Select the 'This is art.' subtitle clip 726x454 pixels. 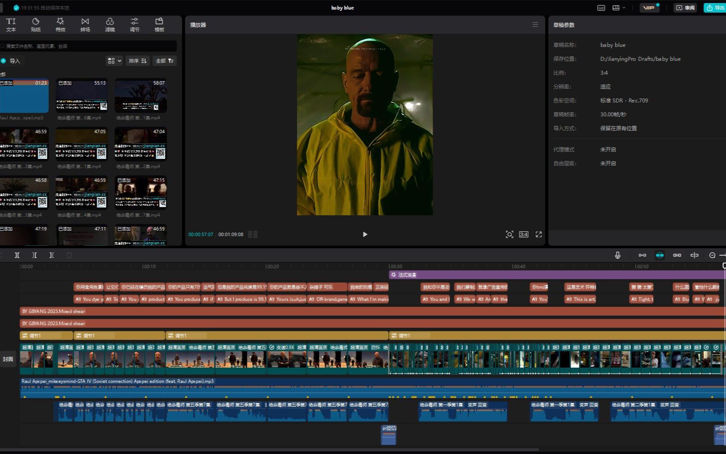[x=580, y=299]
